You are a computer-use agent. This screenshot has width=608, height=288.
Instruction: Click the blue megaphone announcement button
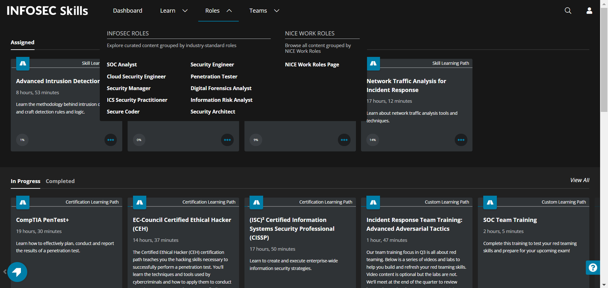coord(17,272)
